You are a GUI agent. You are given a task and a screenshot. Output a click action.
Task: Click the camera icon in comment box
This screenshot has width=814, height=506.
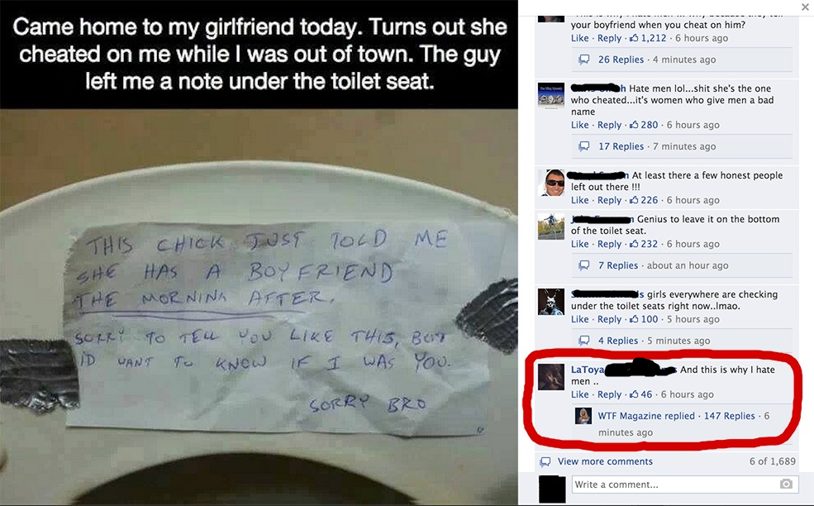point(786,485)
